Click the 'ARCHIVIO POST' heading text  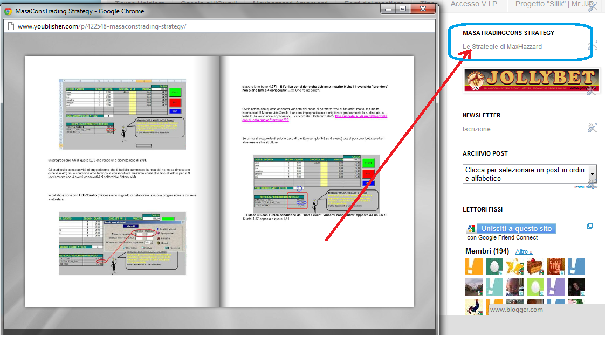click(x=485, y=153)
